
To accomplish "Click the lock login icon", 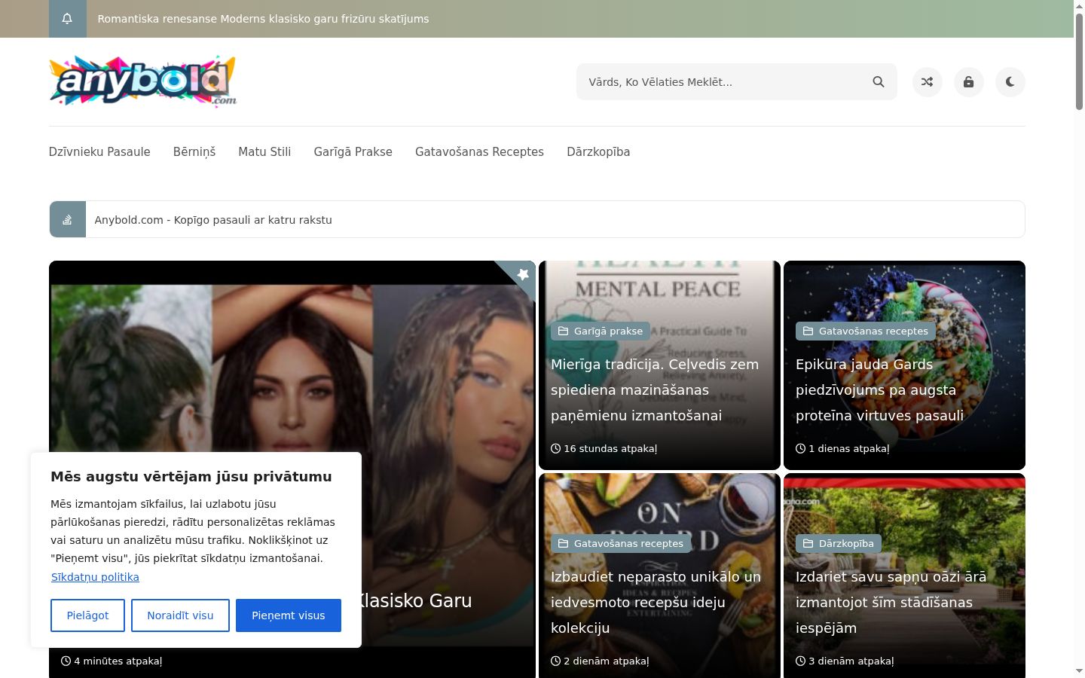I will 969,82.
